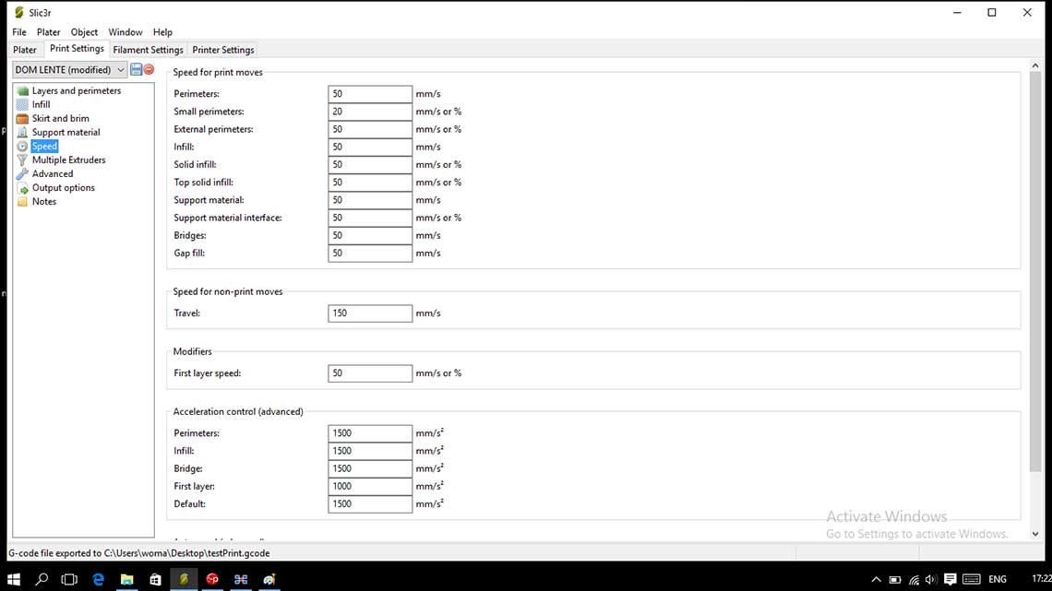Click the Wi-Fi network tray icon
Viewport: 1052px width, 591px height.
(914, 580)
